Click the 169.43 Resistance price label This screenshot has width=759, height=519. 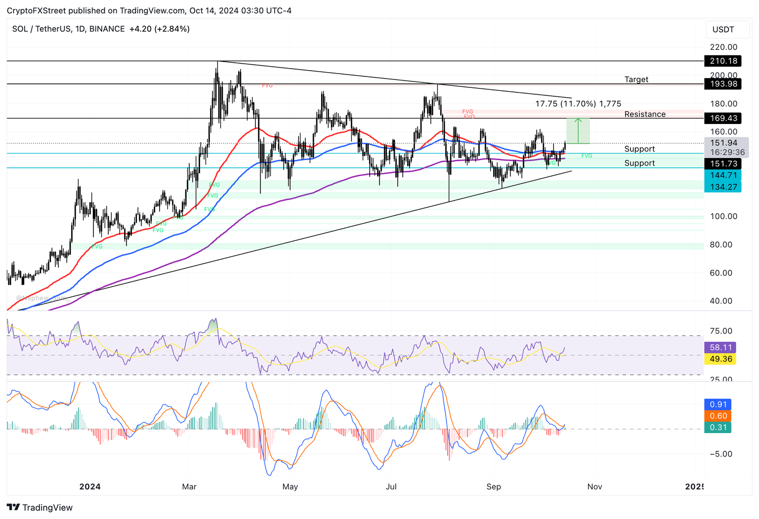[x=723, y=119]
